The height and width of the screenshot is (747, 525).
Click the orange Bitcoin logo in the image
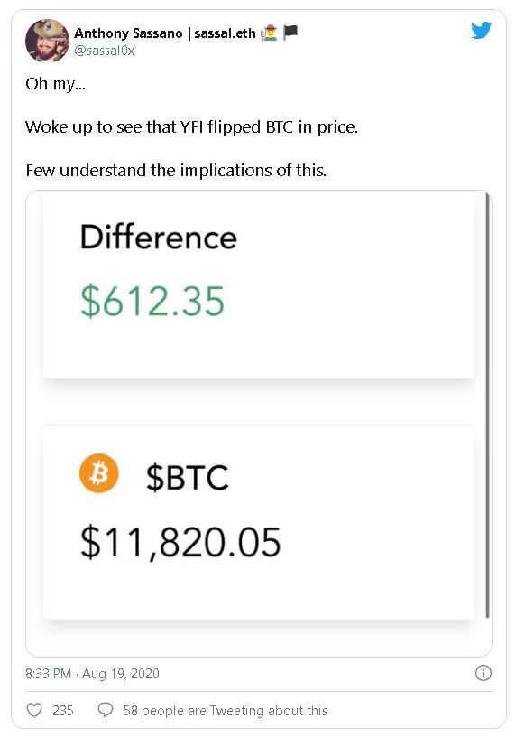(x=101, y=472)
